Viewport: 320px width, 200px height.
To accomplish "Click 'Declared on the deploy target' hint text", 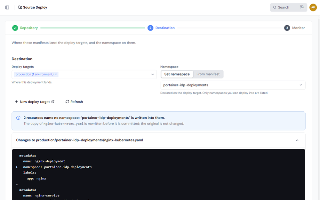I will pos(214,93).
